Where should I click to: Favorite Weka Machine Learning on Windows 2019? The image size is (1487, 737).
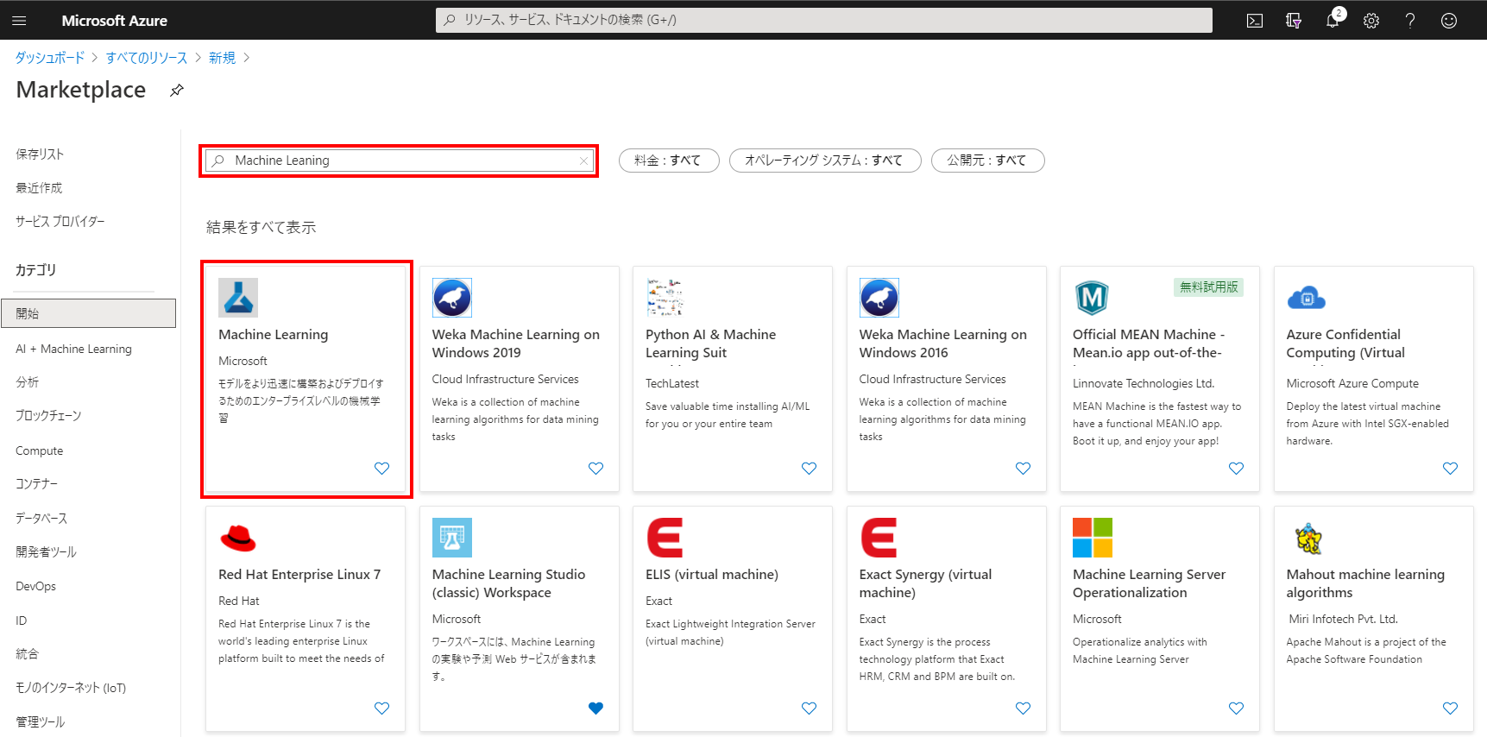point(595,469)
